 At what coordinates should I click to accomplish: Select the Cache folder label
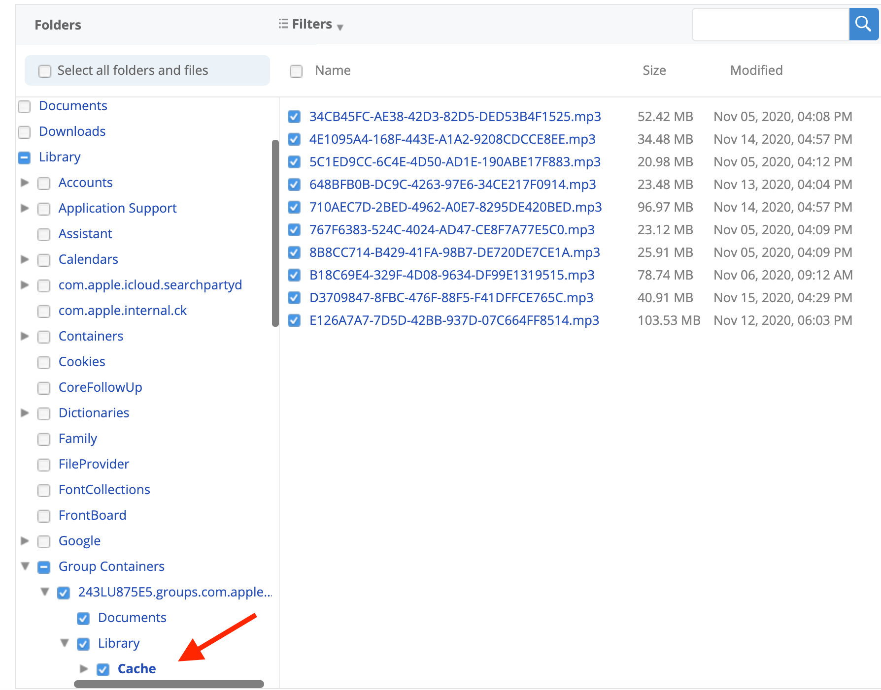[137, 669]
